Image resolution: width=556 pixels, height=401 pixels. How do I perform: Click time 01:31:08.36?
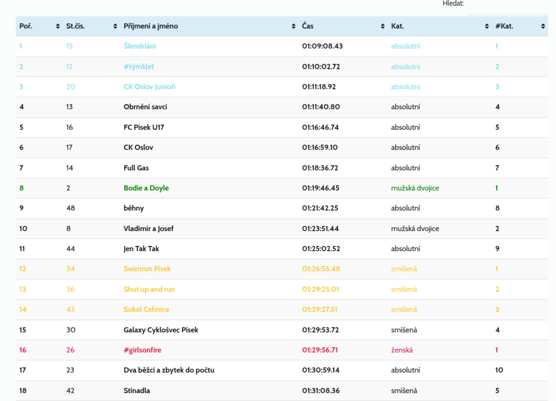point(321,391)
